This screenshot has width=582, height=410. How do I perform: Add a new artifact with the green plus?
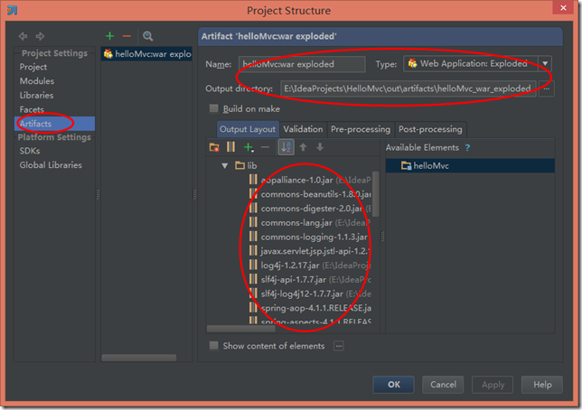(110, 36)
